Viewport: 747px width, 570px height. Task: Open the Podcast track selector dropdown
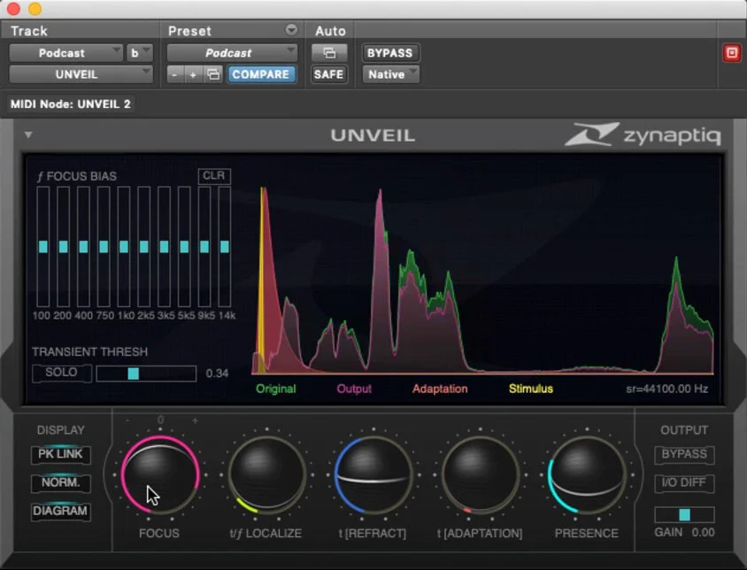click(x=66, y=52)
